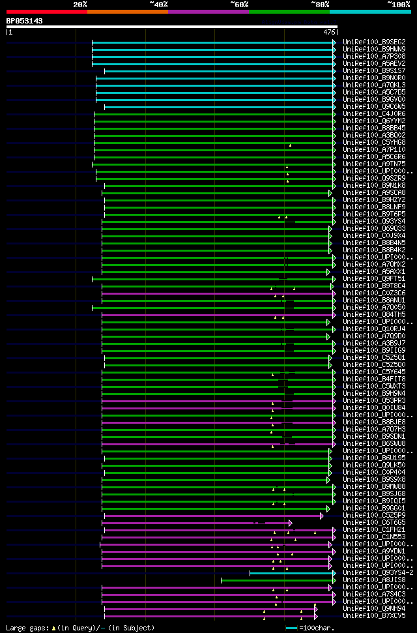Click the green ~80% identity legend bar
Image resolution: width=417 pixels, height=633 pixels.
pos(289,12)
